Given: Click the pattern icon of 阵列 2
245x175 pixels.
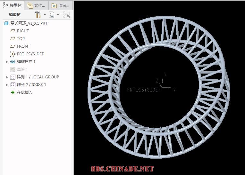Looking at the screenshot, I should click(x=13, y=85).
